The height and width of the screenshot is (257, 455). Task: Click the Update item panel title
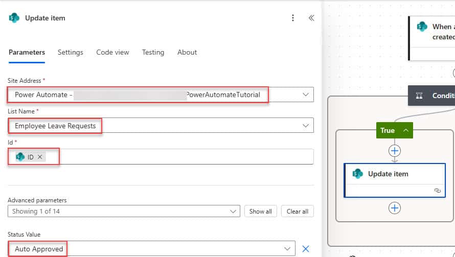[x=45, y=18]
